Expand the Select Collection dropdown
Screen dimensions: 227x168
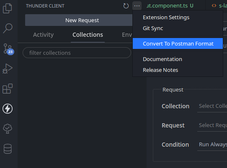pos(212,106)
